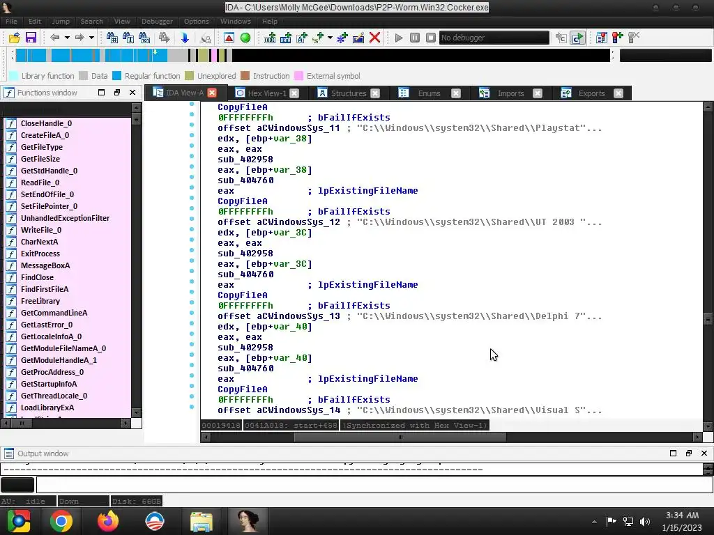Viewport: 714px width, 535px height.
Task: Click the step-into source 'C' arrow icon
Action: click(561, 38)
